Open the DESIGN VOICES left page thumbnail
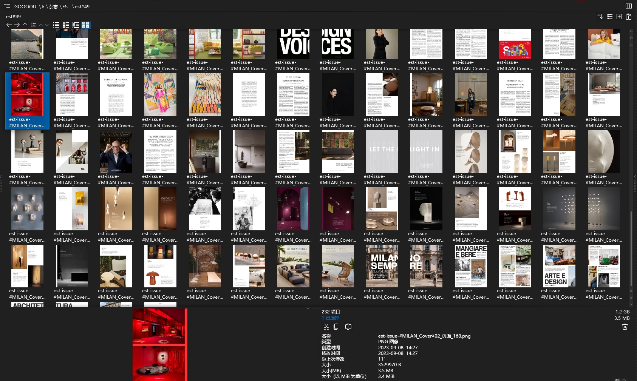 click(293, 44)
